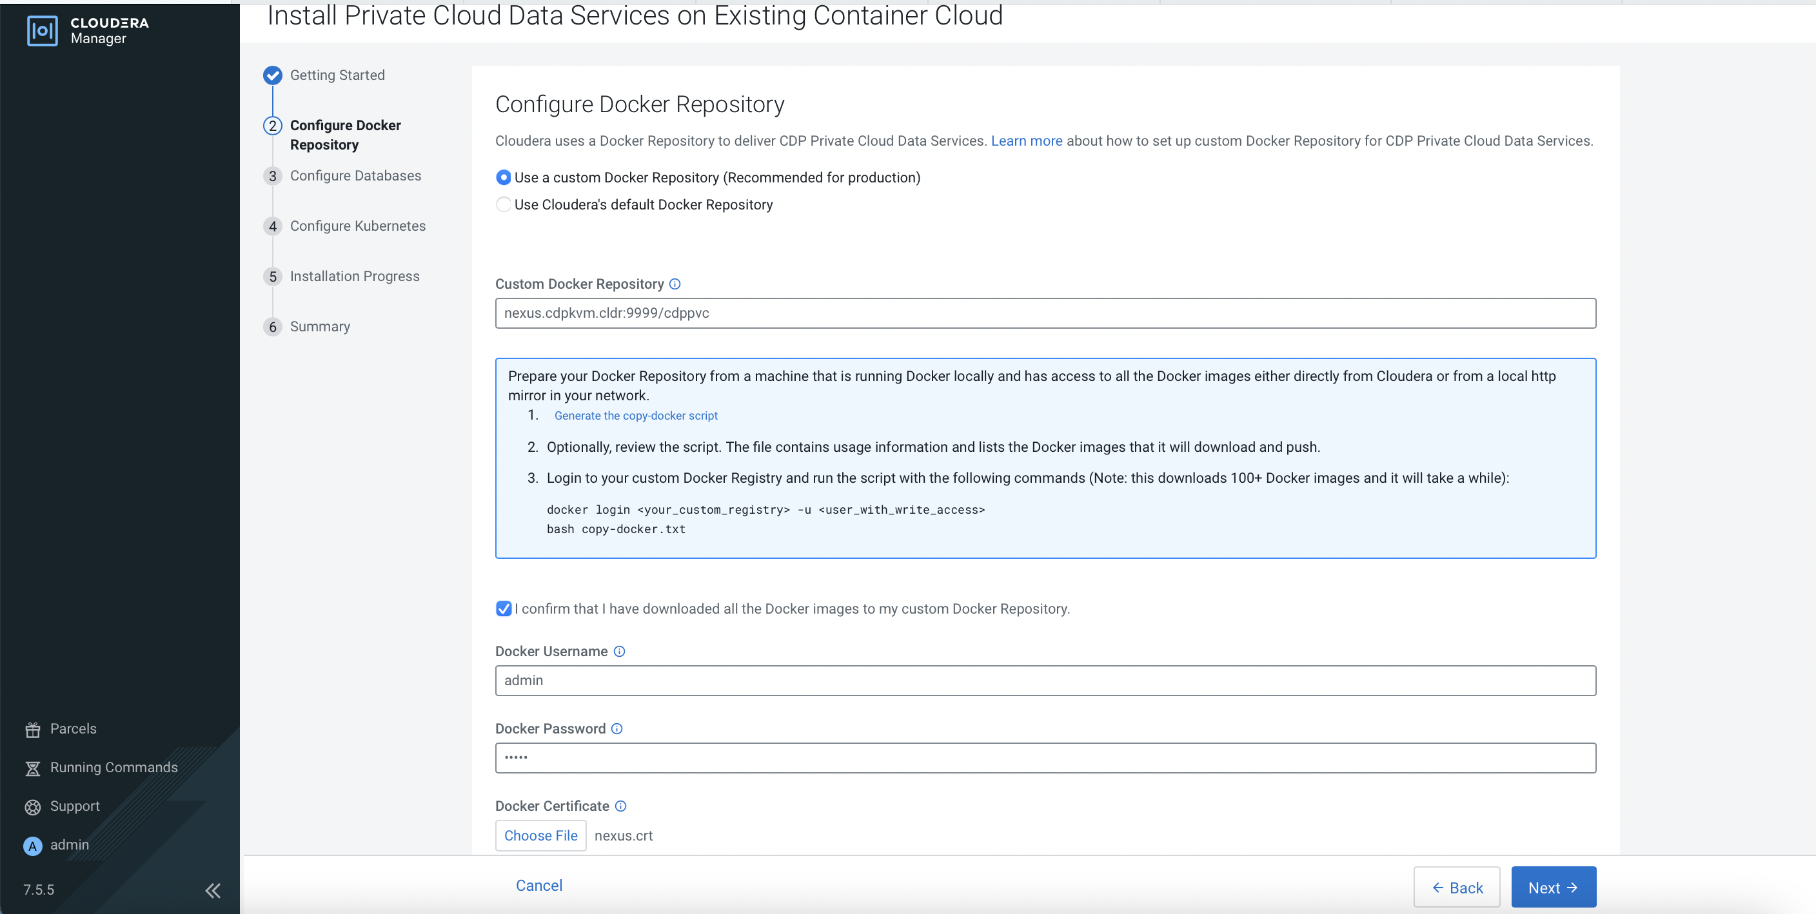Viewport: 1816px width, 914px height.
Task: Go to Configure Databases wizard step
Action: [x=355, y=176]
